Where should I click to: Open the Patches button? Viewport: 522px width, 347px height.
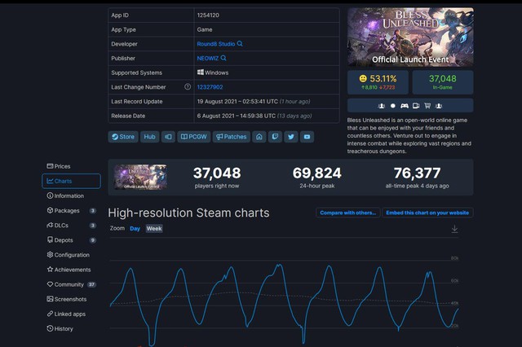tap(232, 137)
